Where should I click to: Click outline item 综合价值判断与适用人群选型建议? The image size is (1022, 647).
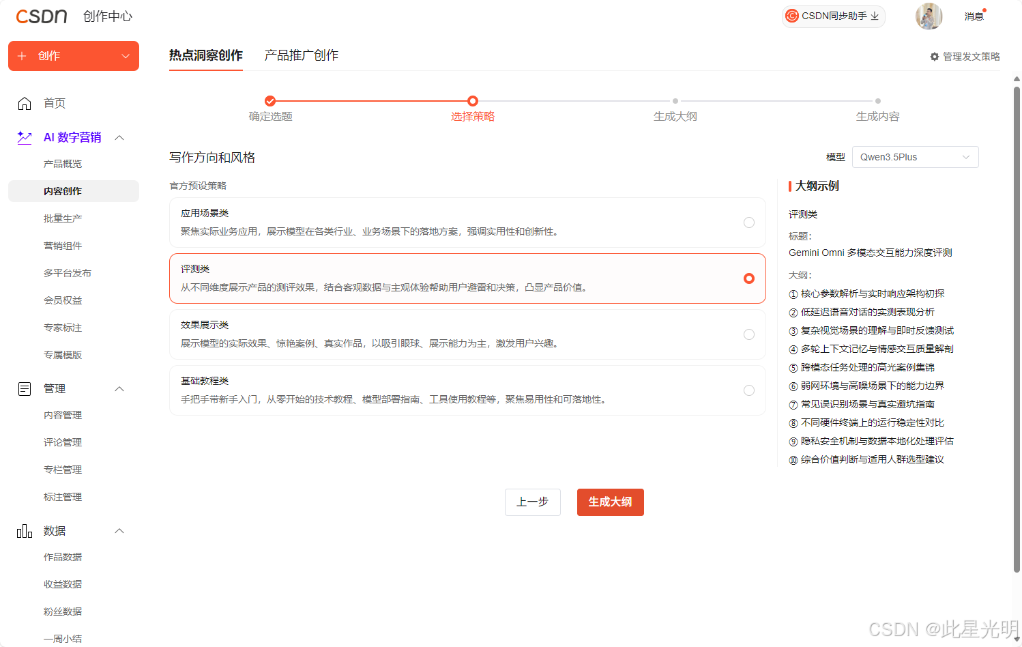873,459
